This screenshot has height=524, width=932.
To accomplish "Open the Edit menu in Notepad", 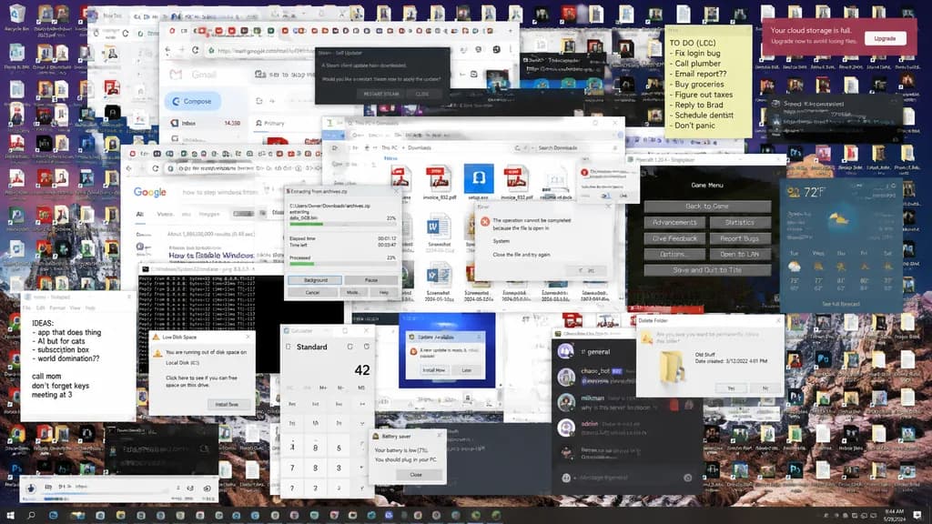I will click(40, 307).
